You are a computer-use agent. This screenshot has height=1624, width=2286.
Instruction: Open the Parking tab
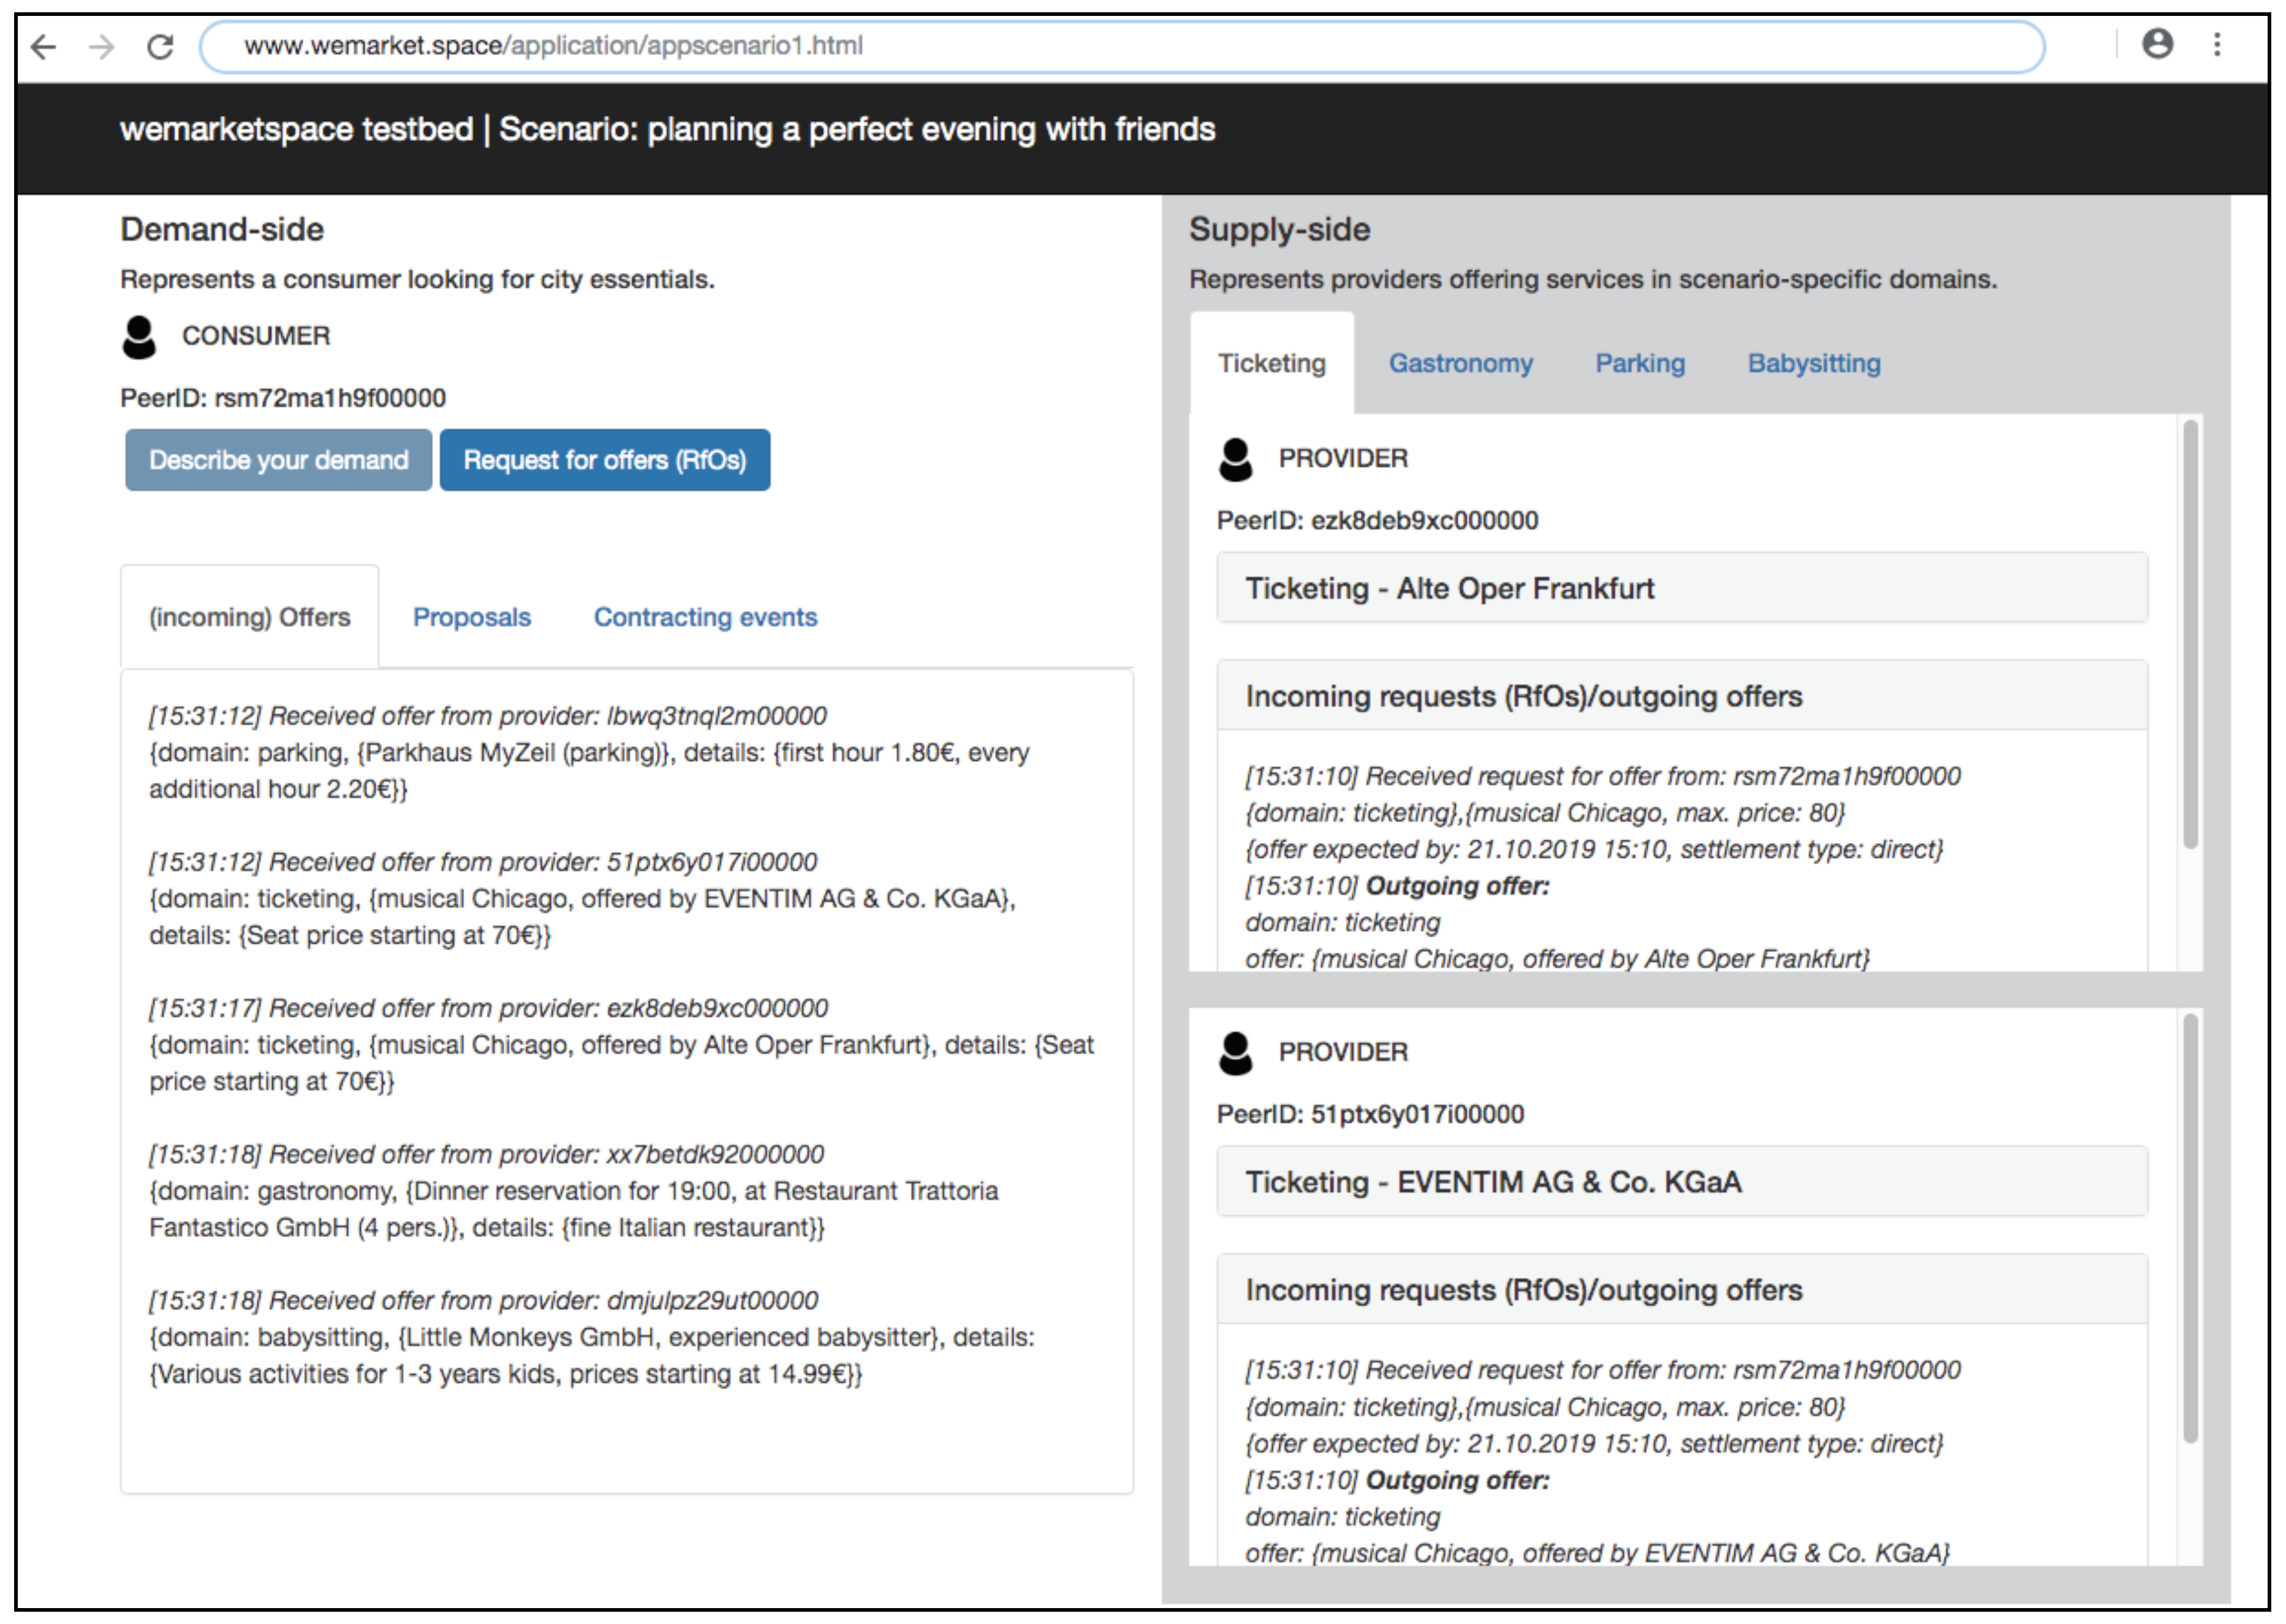click(x=1639, y=364)
